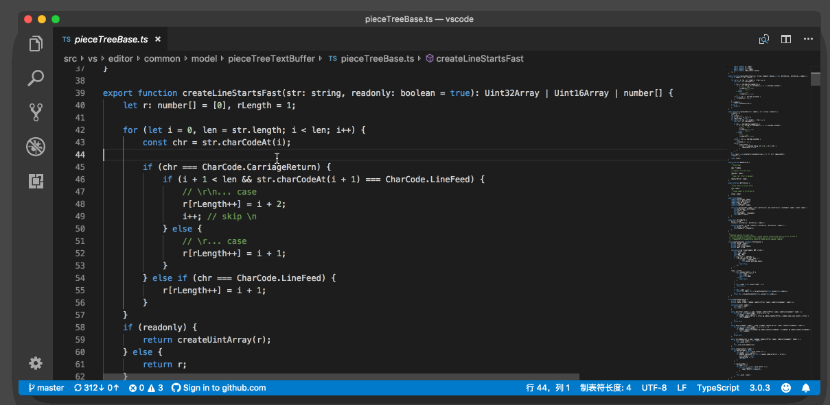Expand the pieceTreeTextBuffer breadcrumb

pos(271,59)
